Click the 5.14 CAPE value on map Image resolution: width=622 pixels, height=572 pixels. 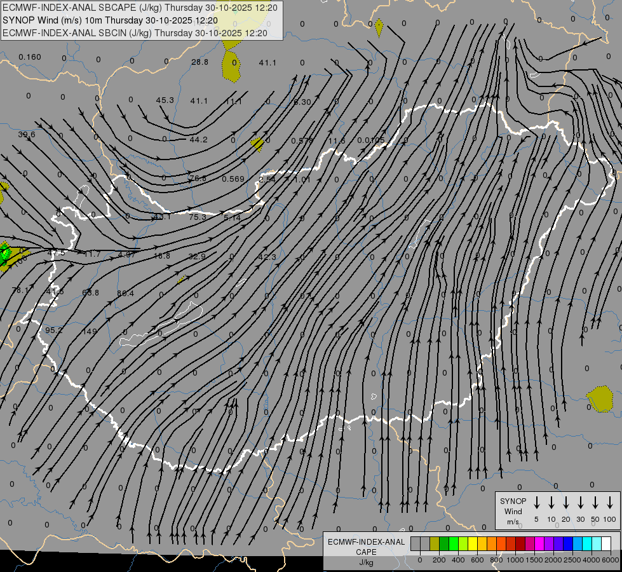[x=232, y=217]
